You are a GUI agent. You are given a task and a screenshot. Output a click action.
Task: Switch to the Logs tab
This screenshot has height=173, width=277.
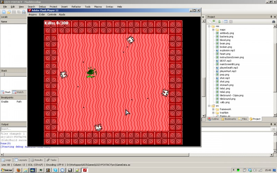[6, 160]
